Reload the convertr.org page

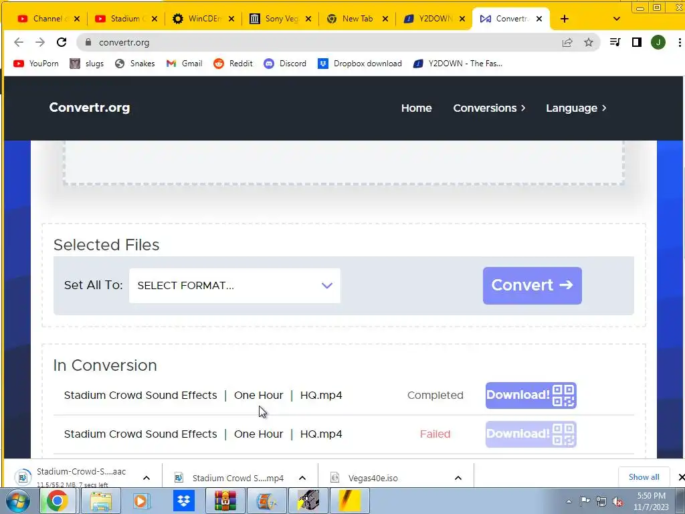coord(62,42)
